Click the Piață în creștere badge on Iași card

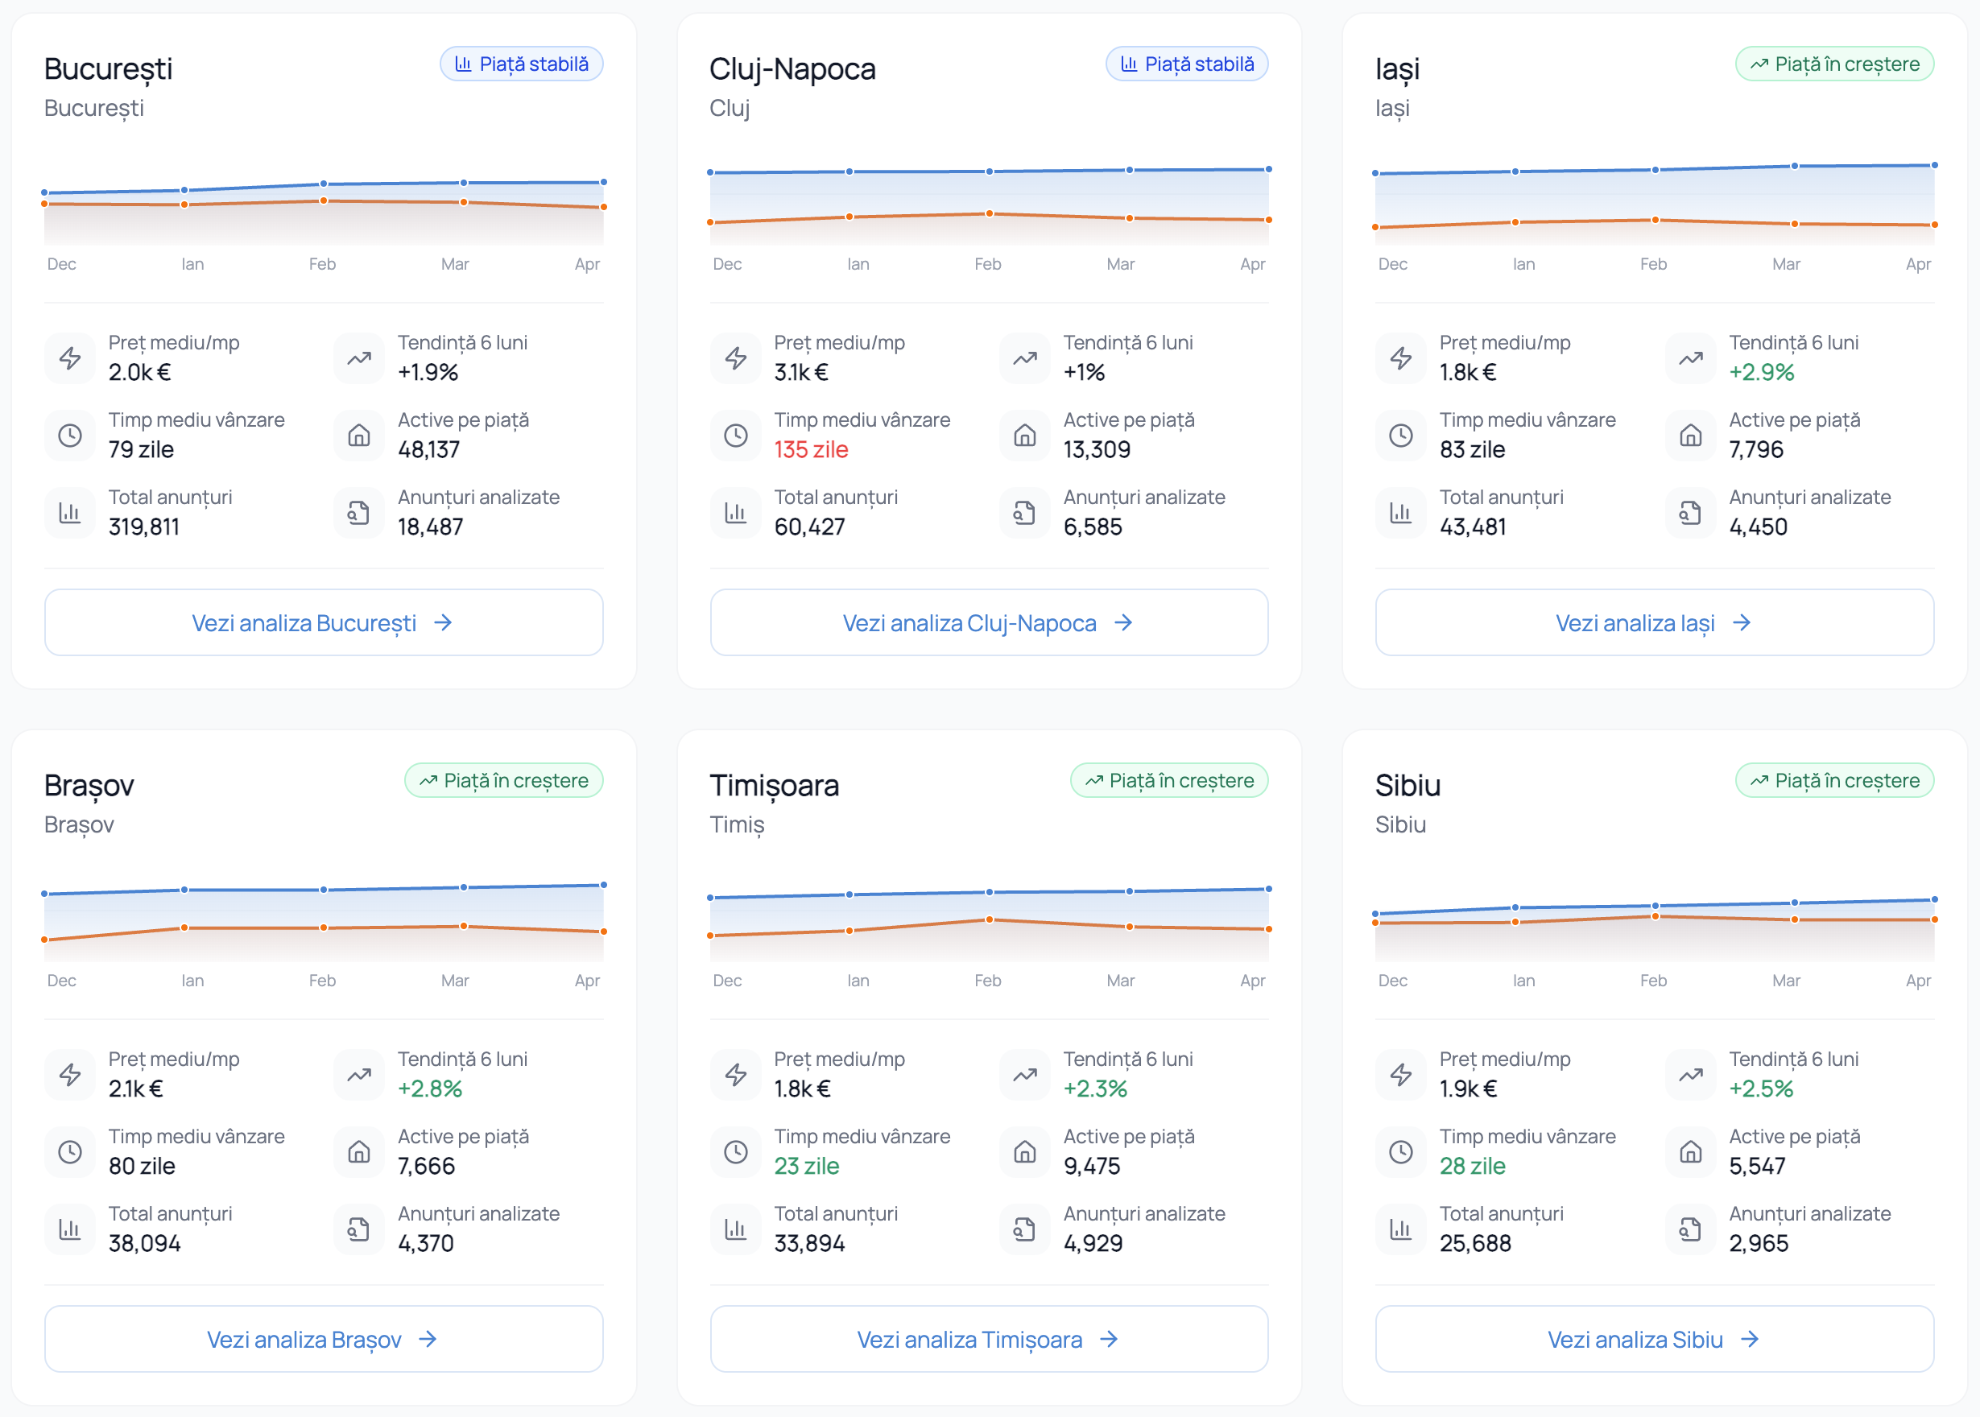[x=1834, y=64]
